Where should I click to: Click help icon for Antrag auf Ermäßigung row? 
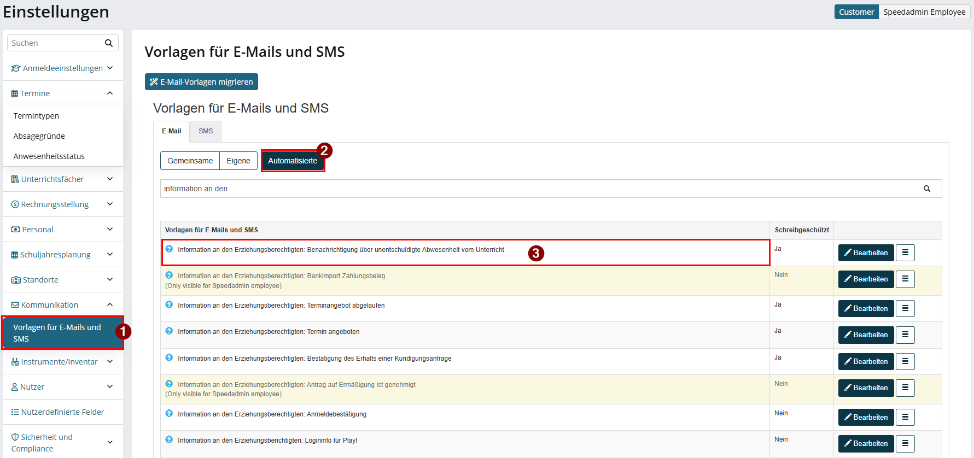[169, 384]
